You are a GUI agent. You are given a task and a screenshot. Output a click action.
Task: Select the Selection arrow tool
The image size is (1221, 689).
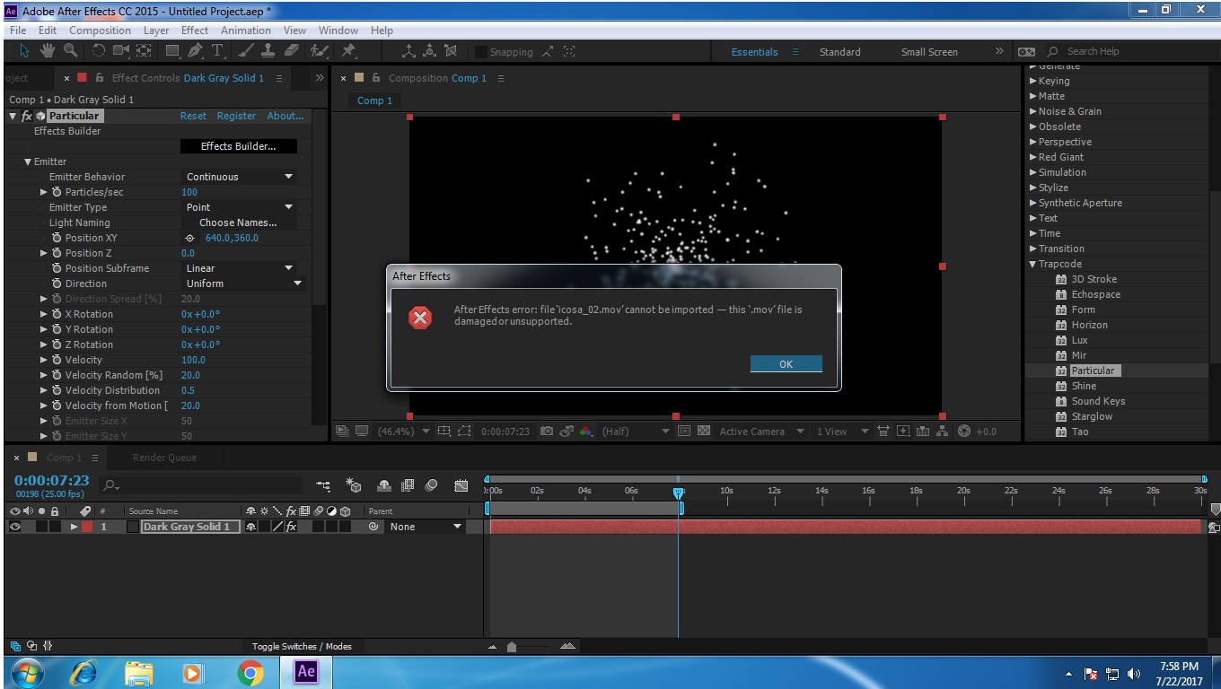pyautogui.click(x=24, y=51)
